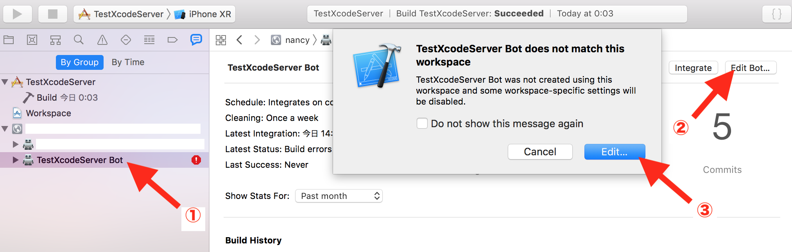
Task: Click the blue Edit... button in dialog
Action: (x=615, y=152)
